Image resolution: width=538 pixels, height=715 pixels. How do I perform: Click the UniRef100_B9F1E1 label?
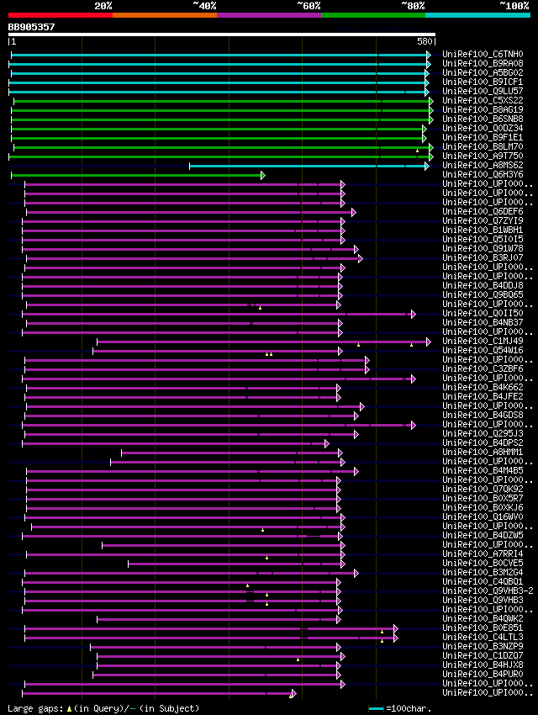pos(483,138)
